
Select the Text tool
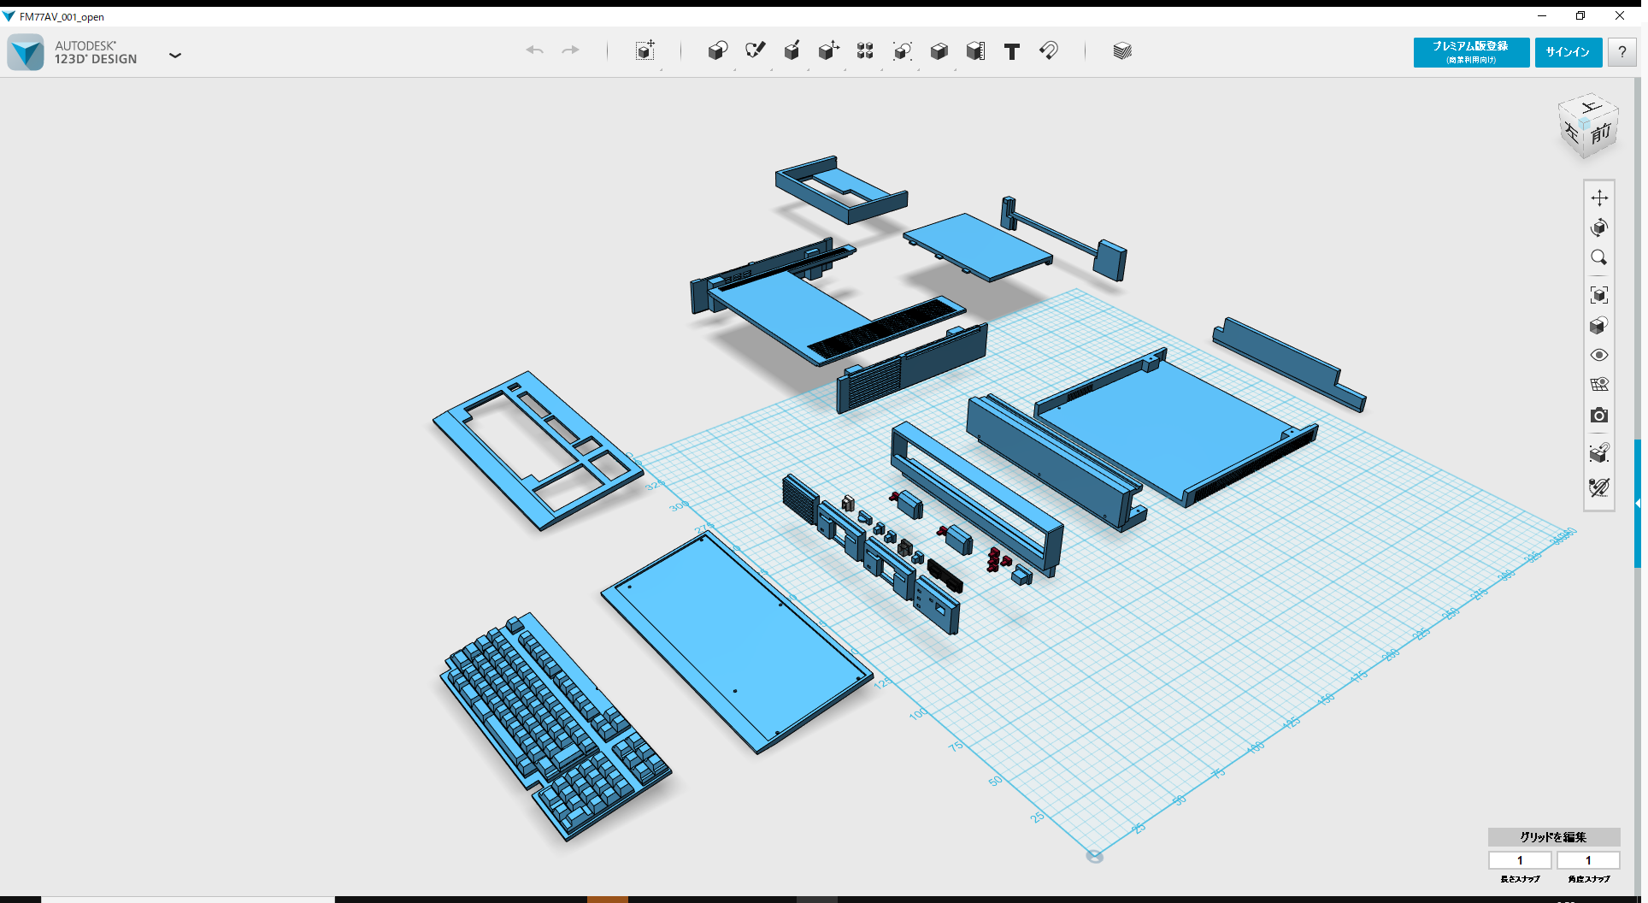coord(1012,51)
